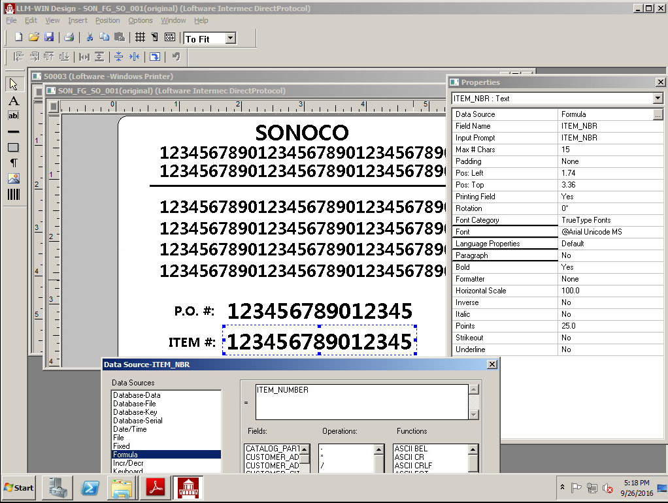Select the pointer arrow tool
This screenshot has width=668, height=503.
coord(14,84)
